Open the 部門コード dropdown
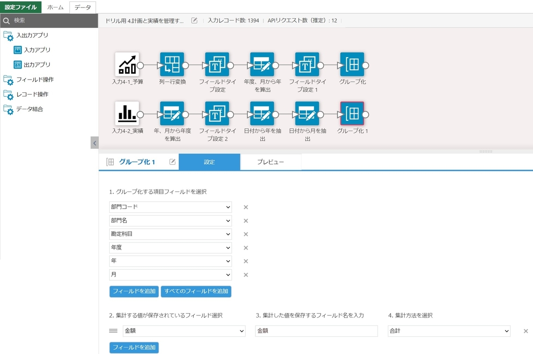 pyautogui.click(x=171, y=207)
